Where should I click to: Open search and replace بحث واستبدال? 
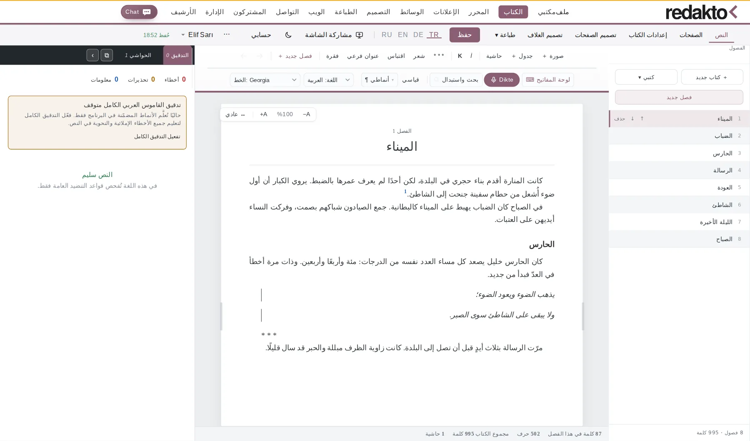[x=456, y=80]
